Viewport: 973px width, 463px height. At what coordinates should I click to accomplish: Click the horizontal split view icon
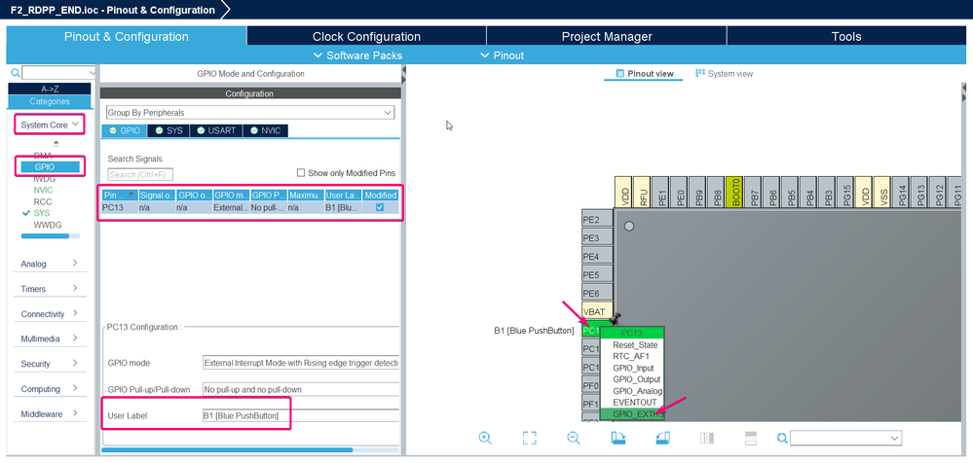point(751,439)
